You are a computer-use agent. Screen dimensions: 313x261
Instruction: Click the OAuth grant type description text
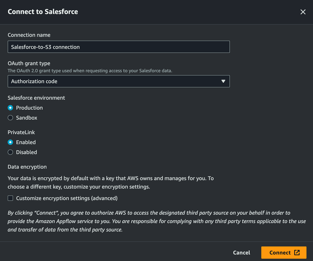pyautogui.click(x=82, y=70)
